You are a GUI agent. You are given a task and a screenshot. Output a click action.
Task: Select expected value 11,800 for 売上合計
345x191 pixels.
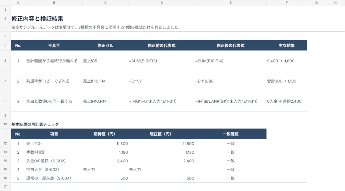[105, 143]
